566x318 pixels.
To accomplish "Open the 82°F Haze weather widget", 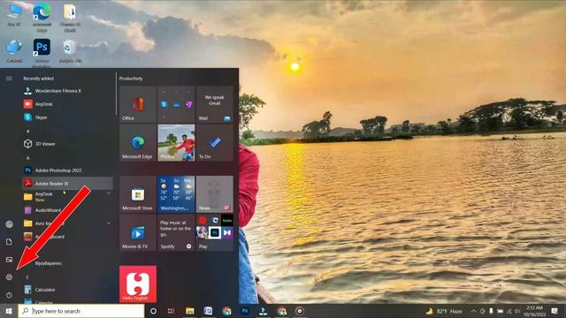I will 444,311.
